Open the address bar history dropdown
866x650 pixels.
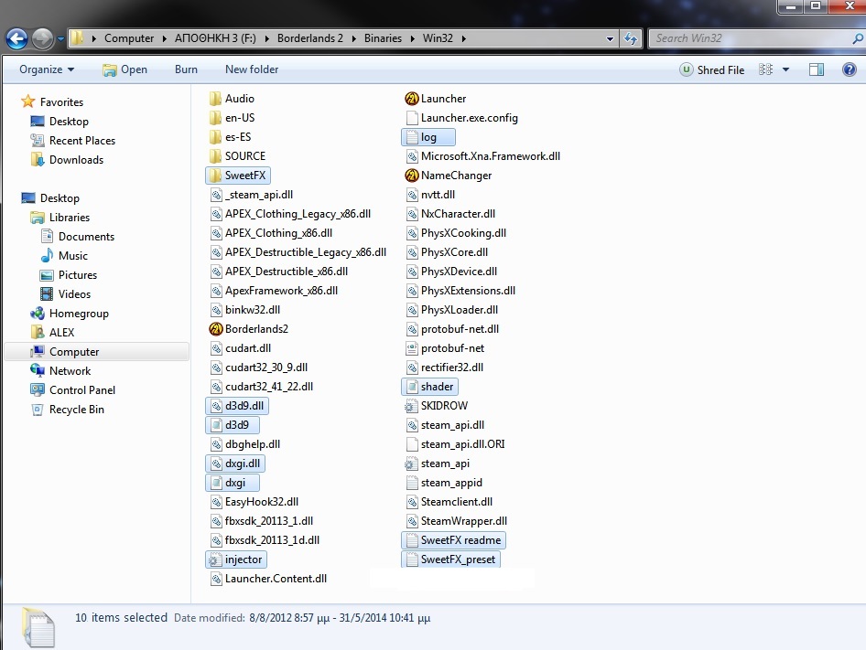tap(610, 38)
